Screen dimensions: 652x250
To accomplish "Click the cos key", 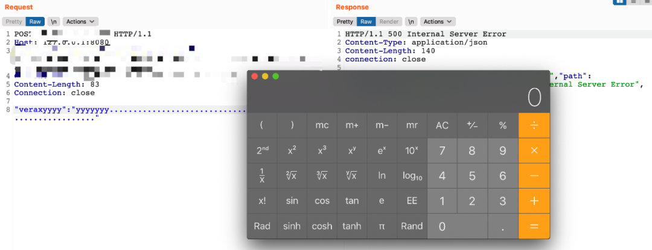I will (322, 201).
